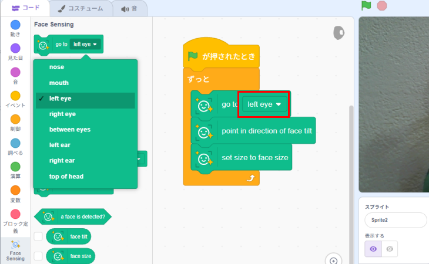
Task: Click the zoom-in magnifier on workspace
Action: [333, 260]
